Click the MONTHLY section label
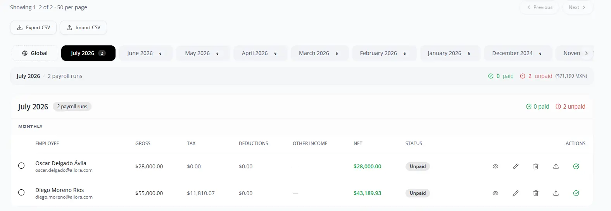Image resolution: width=611 pixels, height=211 pixels. point(31,126)
